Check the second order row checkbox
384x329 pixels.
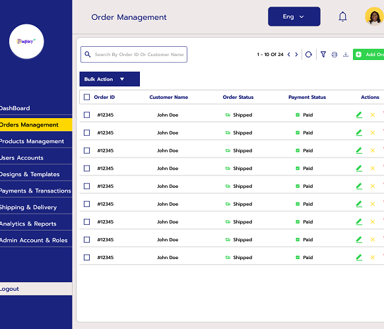86,133
